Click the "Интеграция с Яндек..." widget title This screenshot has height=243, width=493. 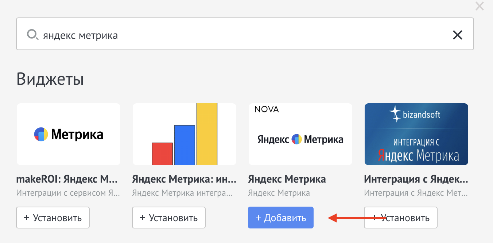pyautogui.click(x=416, y=179)
